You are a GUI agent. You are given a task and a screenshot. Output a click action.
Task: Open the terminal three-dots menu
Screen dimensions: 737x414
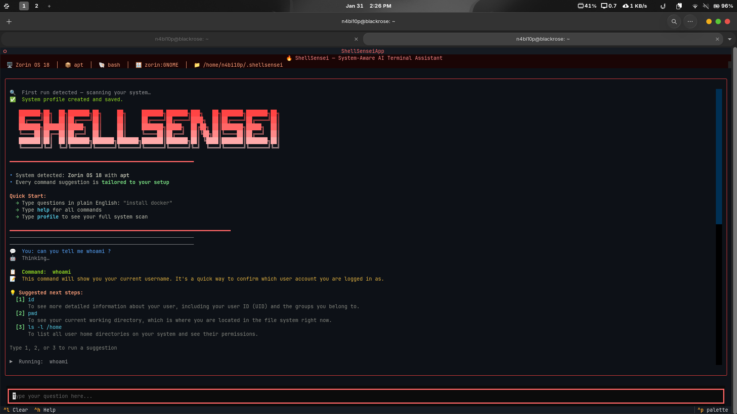pos(690,22)
